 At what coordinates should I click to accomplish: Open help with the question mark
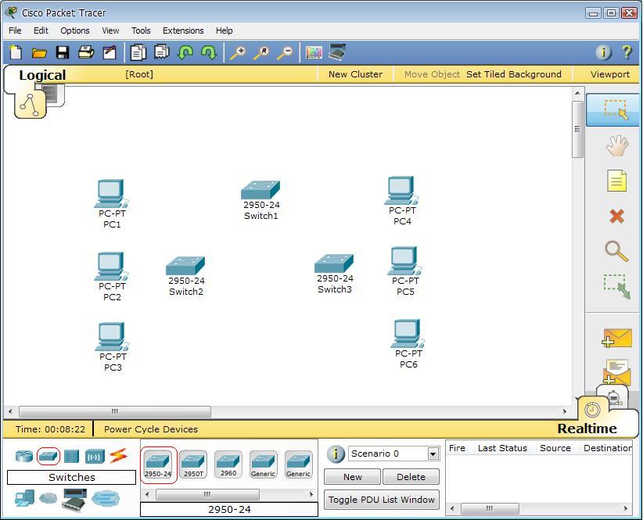click(627, 52)
